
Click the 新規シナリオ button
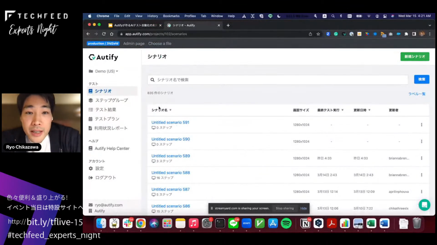point(415,57)
